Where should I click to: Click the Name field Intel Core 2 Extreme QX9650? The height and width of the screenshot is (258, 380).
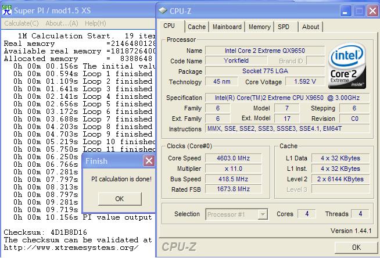tap(265, 51)
